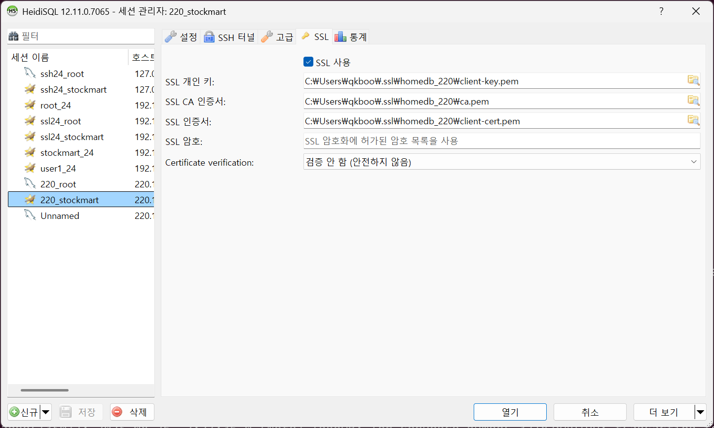This screenshot has height=428, width=714.
Task: Click the icon beside 220_root session
Action: 30,184
